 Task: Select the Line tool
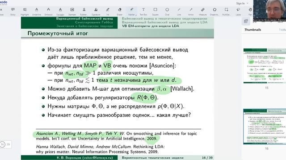(179, 11)
